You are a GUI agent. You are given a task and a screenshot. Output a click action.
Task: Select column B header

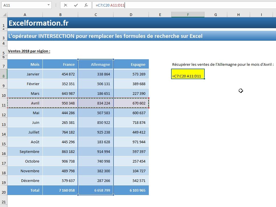[x=60, y=15]
